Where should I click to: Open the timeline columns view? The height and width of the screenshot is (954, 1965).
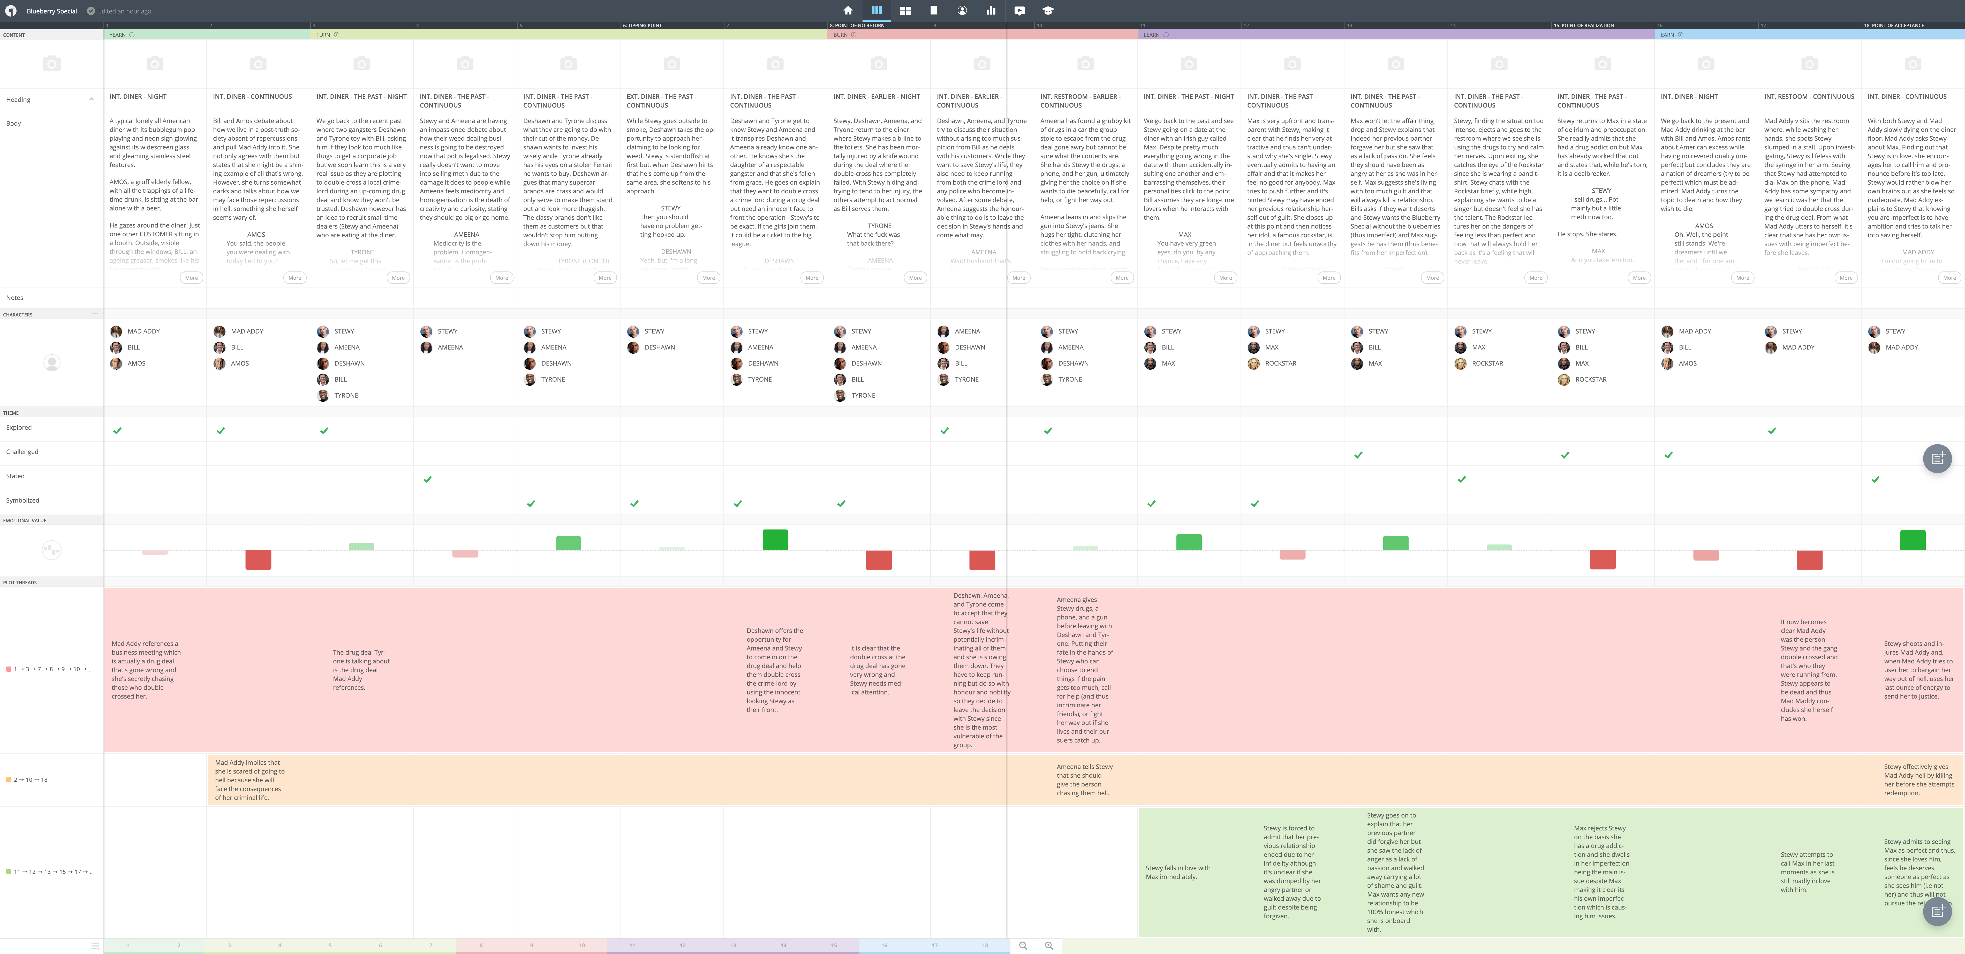tap(876, 11)
